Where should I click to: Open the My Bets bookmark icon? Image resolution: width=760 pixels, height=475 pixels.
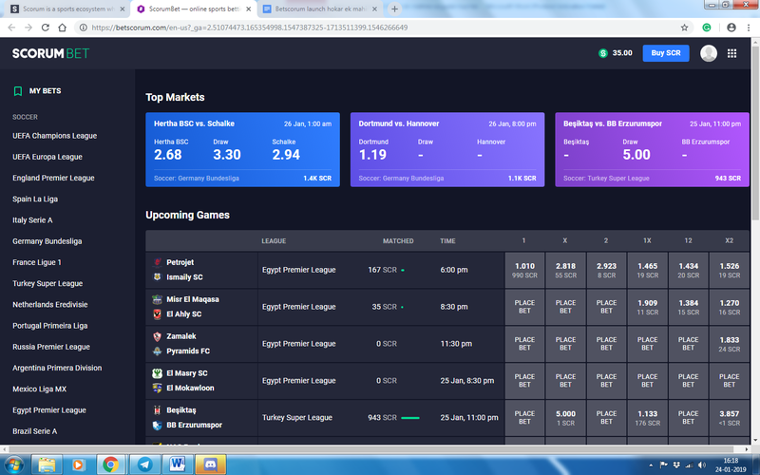pyautogui.click(x=18, y=91)
